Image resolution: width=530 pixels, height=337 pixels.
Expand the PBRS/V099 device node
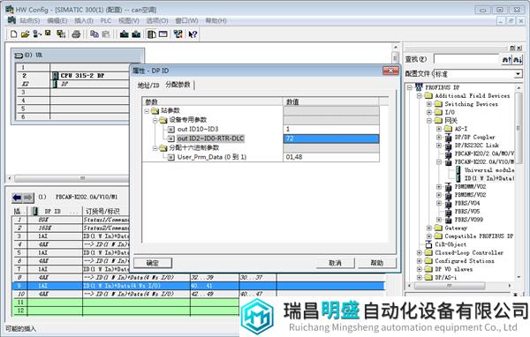(439, 220)
